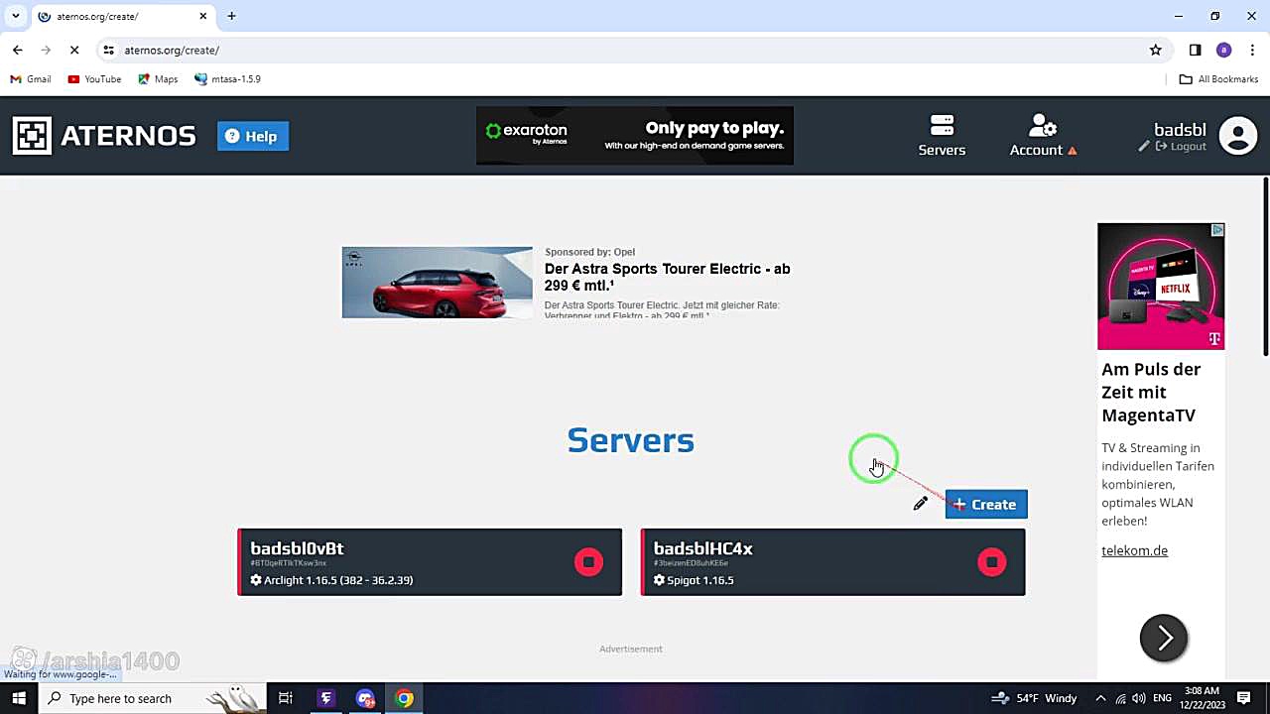This screenshot has width=1270, height=714.
Task: Open the notifications center icon
Action: [x=1243, y=698]
